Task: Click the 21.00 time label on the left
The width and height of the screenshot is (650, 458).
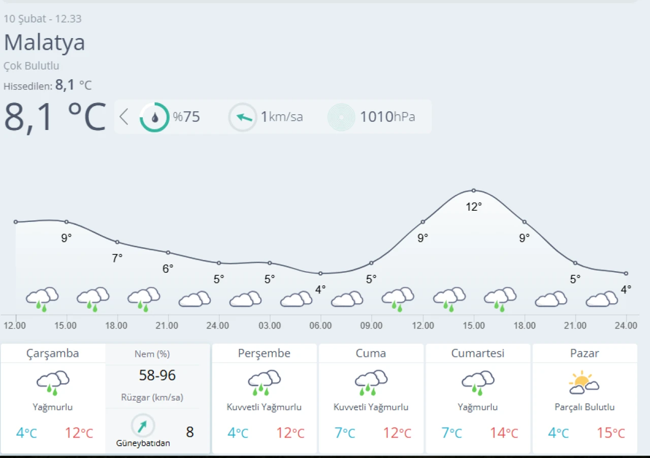Action: point(167,325)
